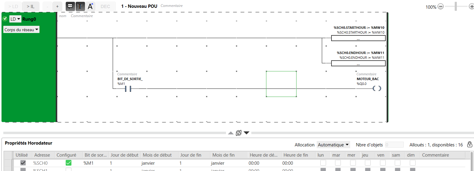Toggle the symbols display T icon
Image resolution: width=474 pixels, height=171 pixels.
(x=80, y=6)
